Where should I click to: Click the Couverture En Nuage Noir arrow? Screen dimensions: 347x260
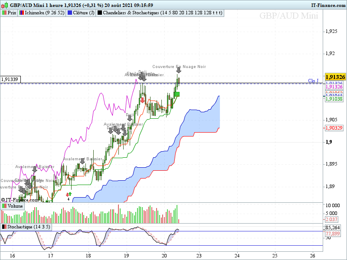[179, 70]
